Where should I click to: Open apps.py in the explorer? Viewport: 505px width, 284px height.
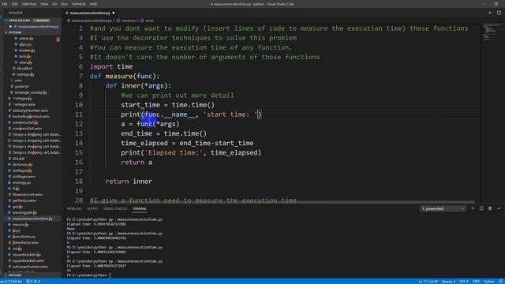coord(25,44)
